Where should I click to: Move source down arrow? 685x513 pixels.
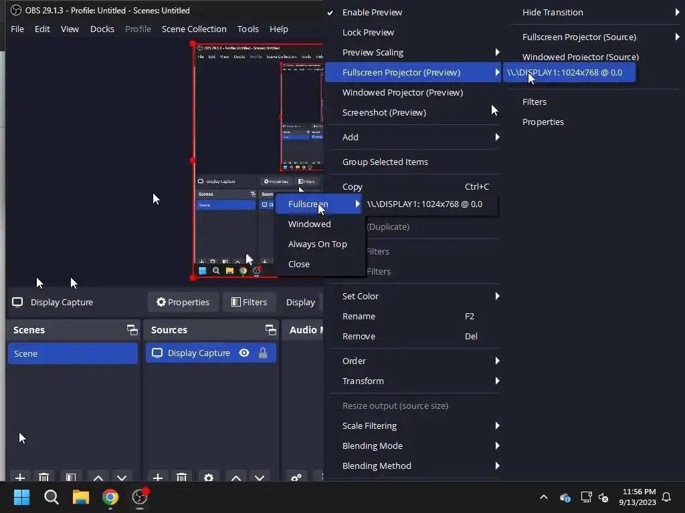tap(260, 477)
